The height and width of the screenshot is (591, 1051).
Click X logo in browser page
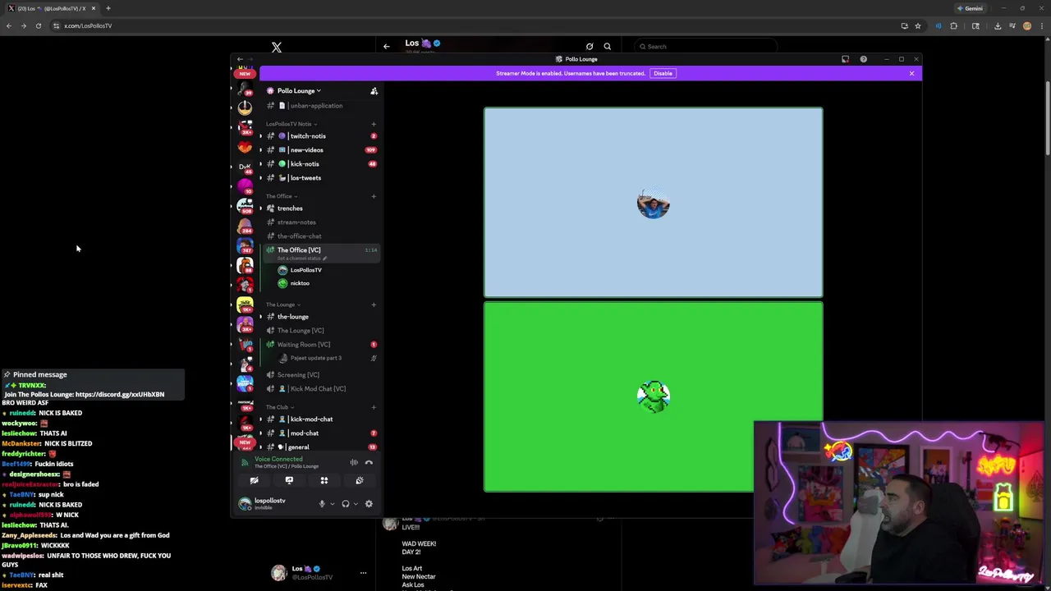(277, 48)
